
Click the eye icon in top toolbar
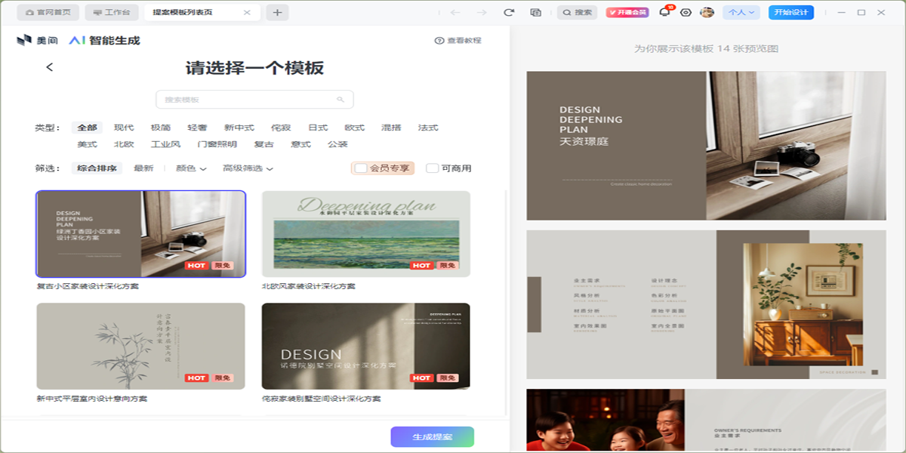pyautogui.click(x=686, y=12)
